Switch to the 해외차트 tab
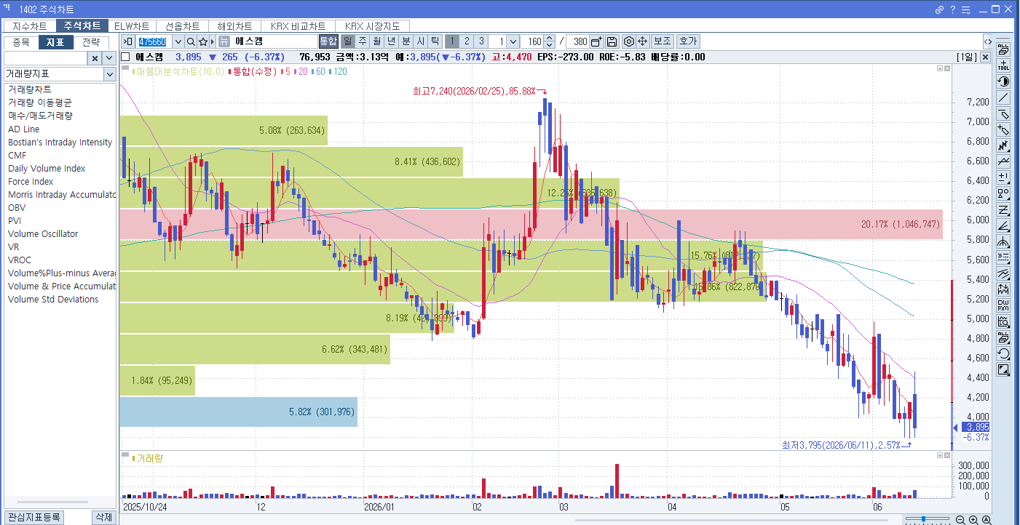Screen dimensions: 1020x525 click(234, 26)
